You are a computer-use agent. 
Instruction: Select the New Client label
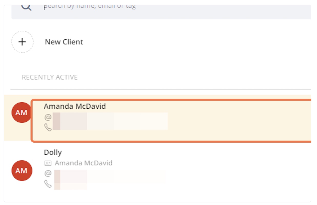pos(64,42)
